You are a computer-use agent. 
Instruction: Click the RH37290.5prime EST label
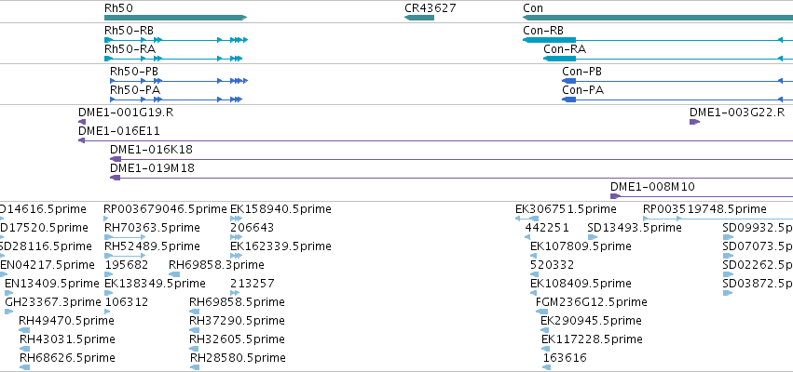pyautogui.click(x=237, y=321)
